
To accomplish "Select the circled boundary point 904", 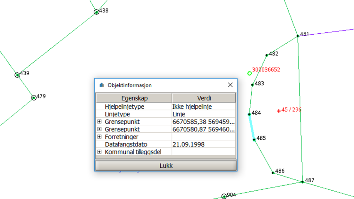I will (224, 196).
